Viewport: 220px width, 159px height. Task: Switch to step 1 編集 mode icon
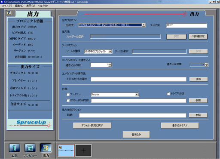[14, 148]
